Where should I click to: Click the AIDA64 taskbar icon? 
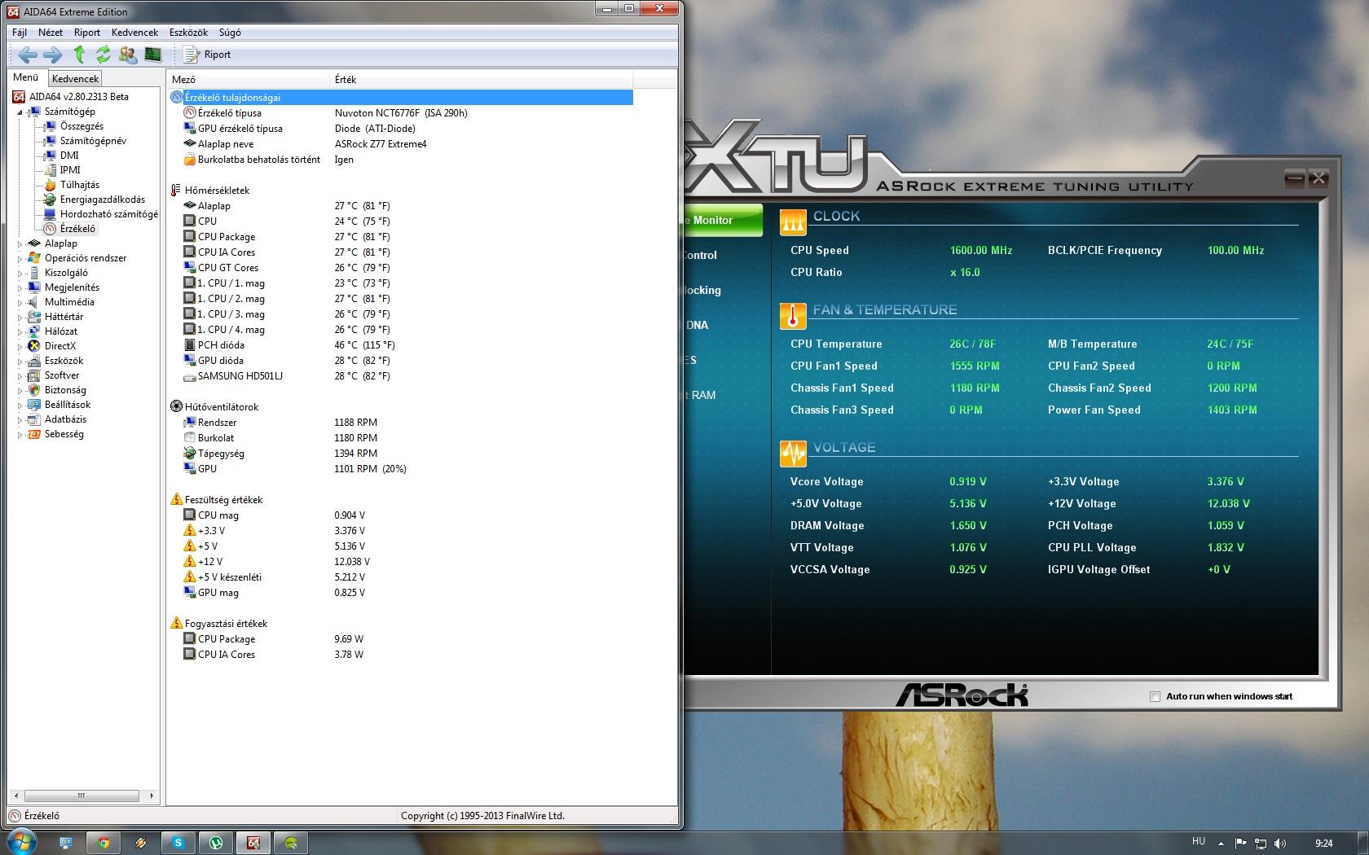(x=253, y=843)
